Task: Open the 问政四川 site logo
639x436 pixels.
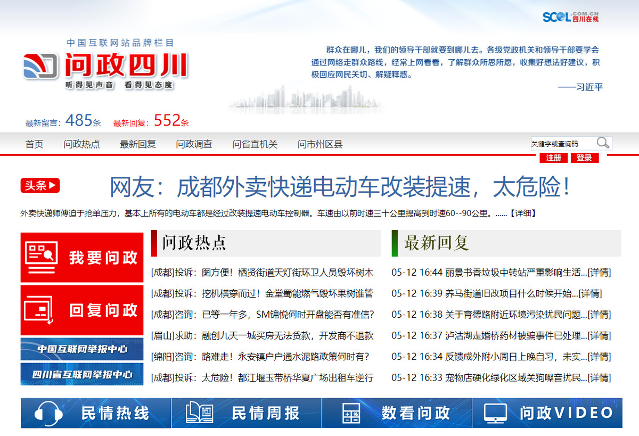Action: (x=105, y=65)
